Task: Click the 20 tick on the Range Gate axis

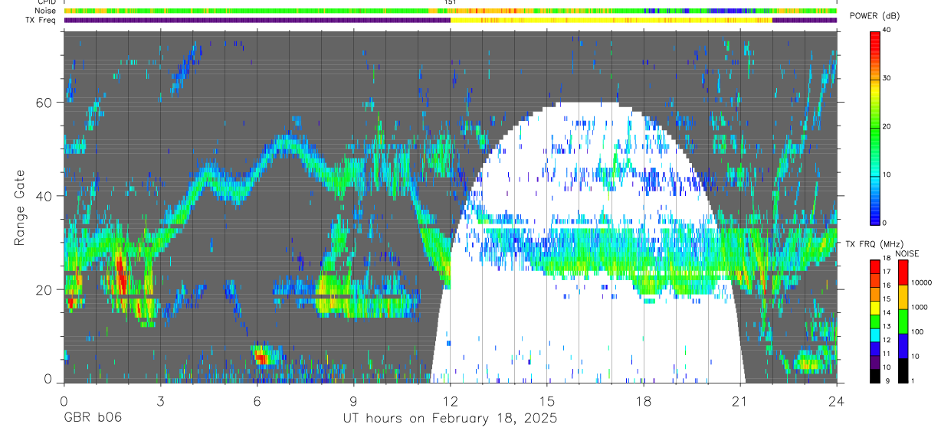Action: (x=44, y=289)
